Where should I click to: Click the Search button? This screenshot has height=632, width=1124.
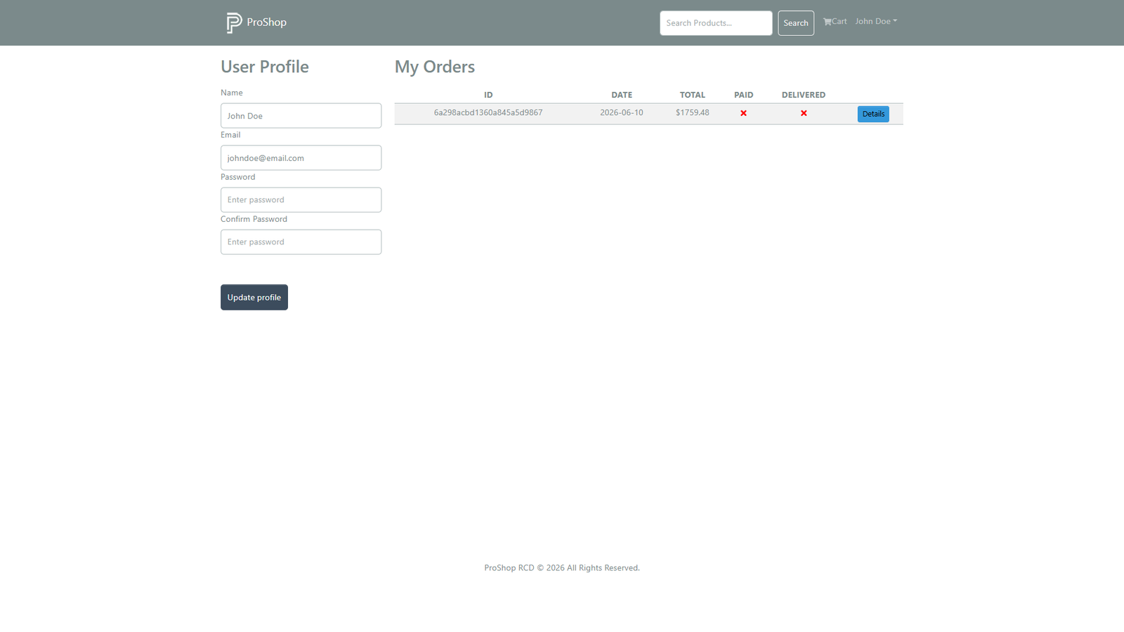(x=796, y=23)
